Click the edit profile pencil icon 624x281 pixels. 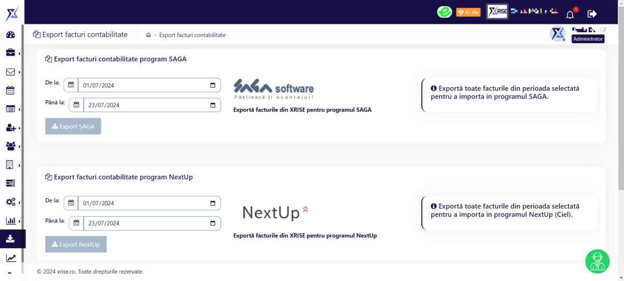pyautogui.click(x=603, y=30)
